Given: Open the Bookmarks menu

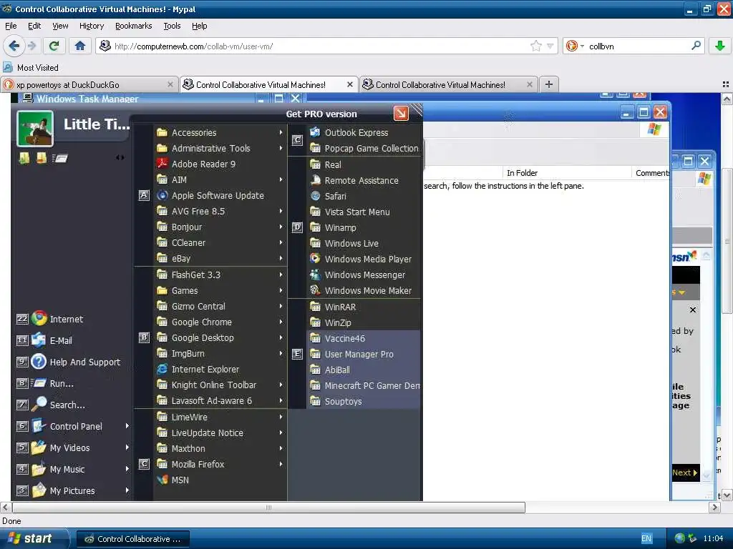Looking at the screenshot, I should pyautogui.click(x=133, y=26).
